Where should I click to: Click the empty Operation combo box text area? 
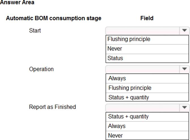142,69
